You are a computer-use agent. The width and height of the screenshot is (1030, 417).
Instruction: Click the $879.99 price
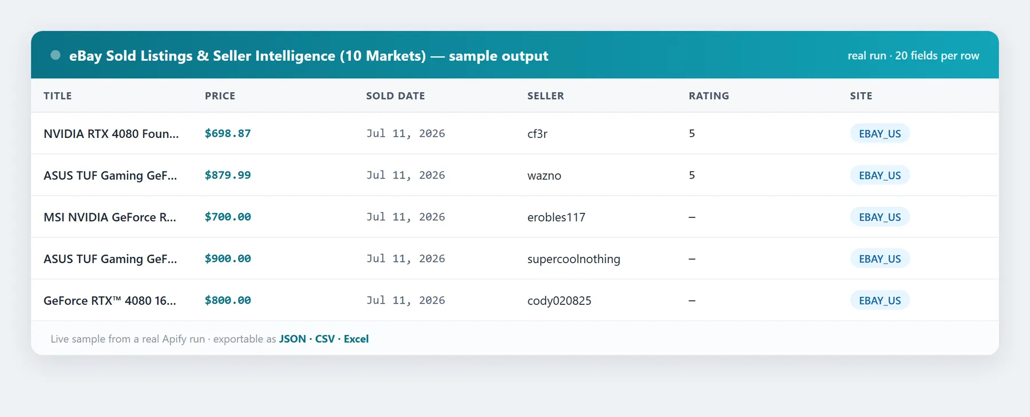coord(228,175)
